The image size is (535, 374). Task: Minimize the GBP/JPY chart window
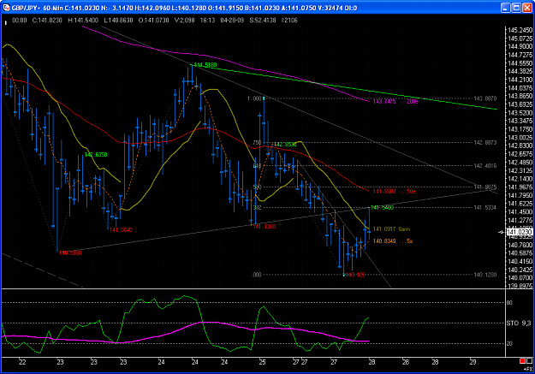pyautogui.click(x=506, y=8)
